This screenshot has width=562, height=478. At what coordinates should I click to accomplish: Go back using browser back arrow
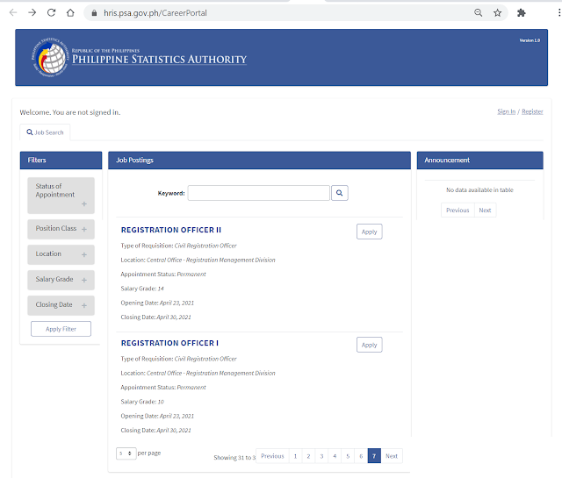(x=13, y=13)
